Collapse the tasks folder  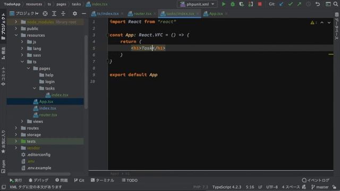pos(34,88)
